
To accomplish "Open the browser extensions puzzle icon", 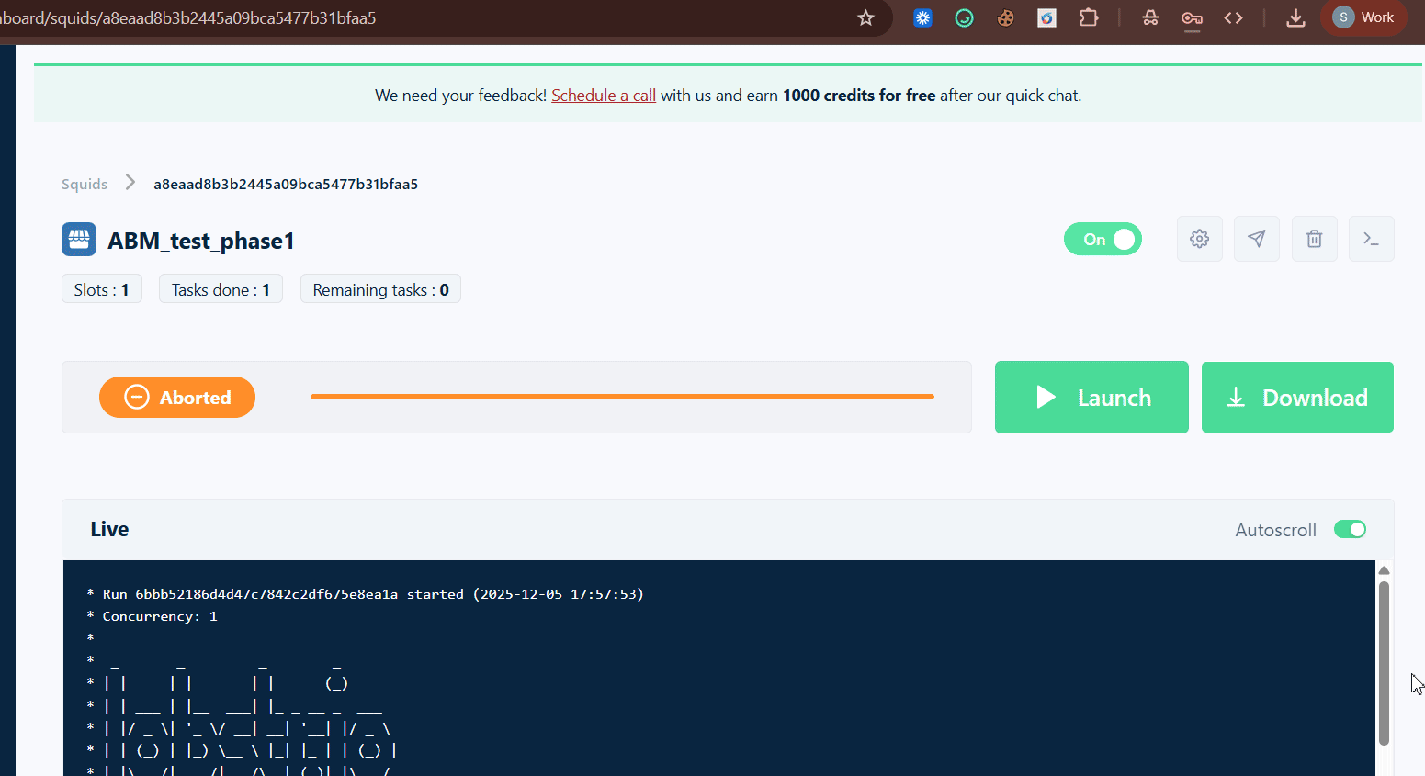I will tap(1089, 17).
